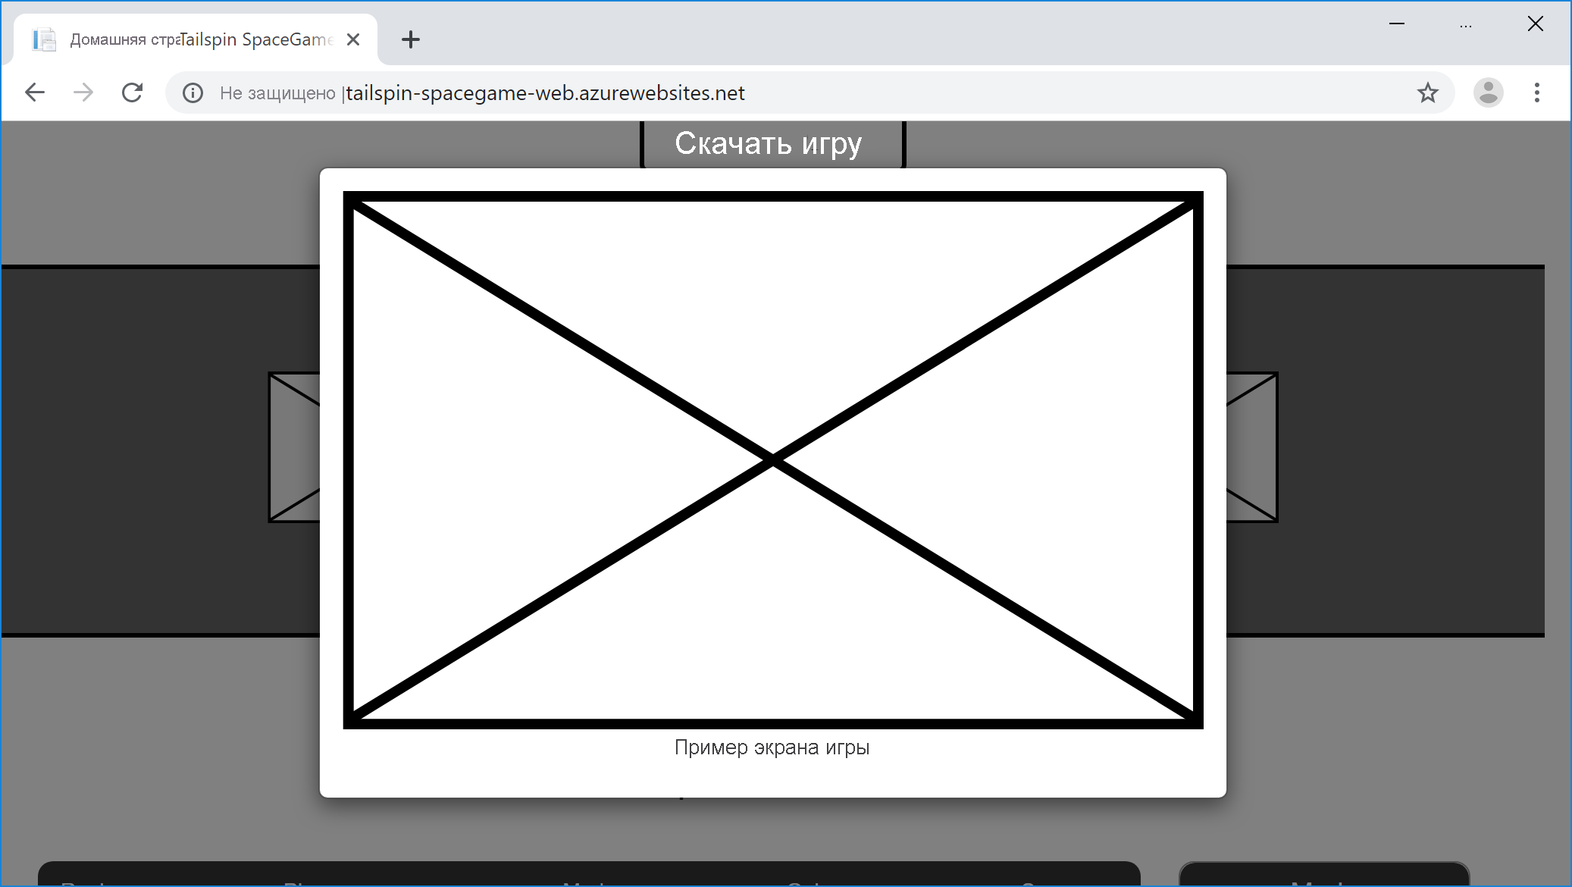Image resolution: width=1572 pixels, height=887 pixels.
Task: Click the bookmark star icon
Action: tap(1429, 92)
